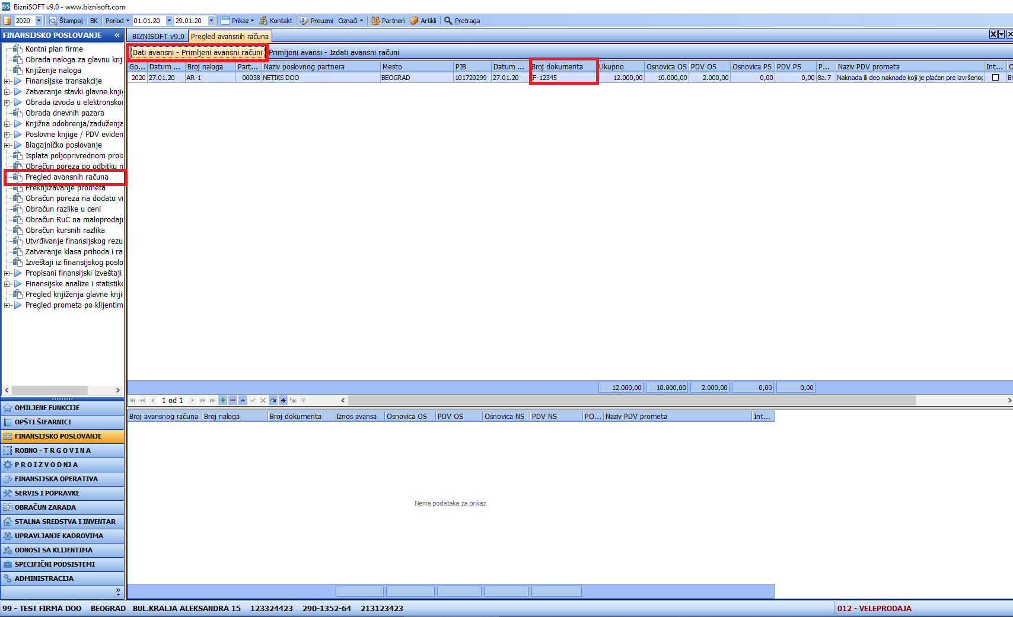Click the cancel edit X icon

click(x=263, y=401)
